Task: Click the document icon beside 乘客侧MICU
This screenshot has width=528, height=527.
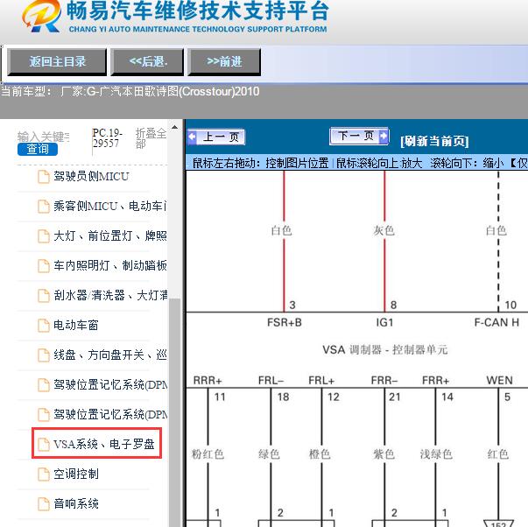Action: click(x=44, y=207)
